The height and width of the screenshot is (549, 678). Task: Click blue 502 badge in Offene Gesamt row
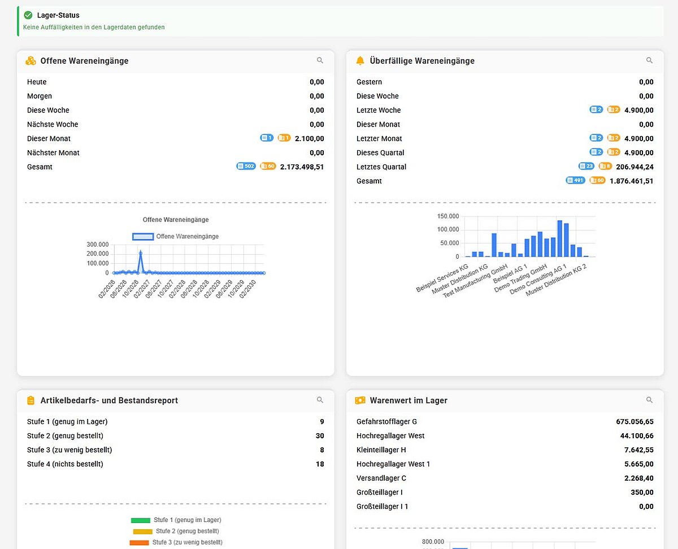[246, 167]
